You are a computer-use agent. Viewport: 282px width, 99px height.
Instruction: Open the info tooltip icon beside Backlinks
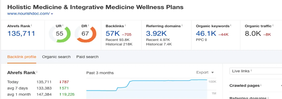click(125, 25)
